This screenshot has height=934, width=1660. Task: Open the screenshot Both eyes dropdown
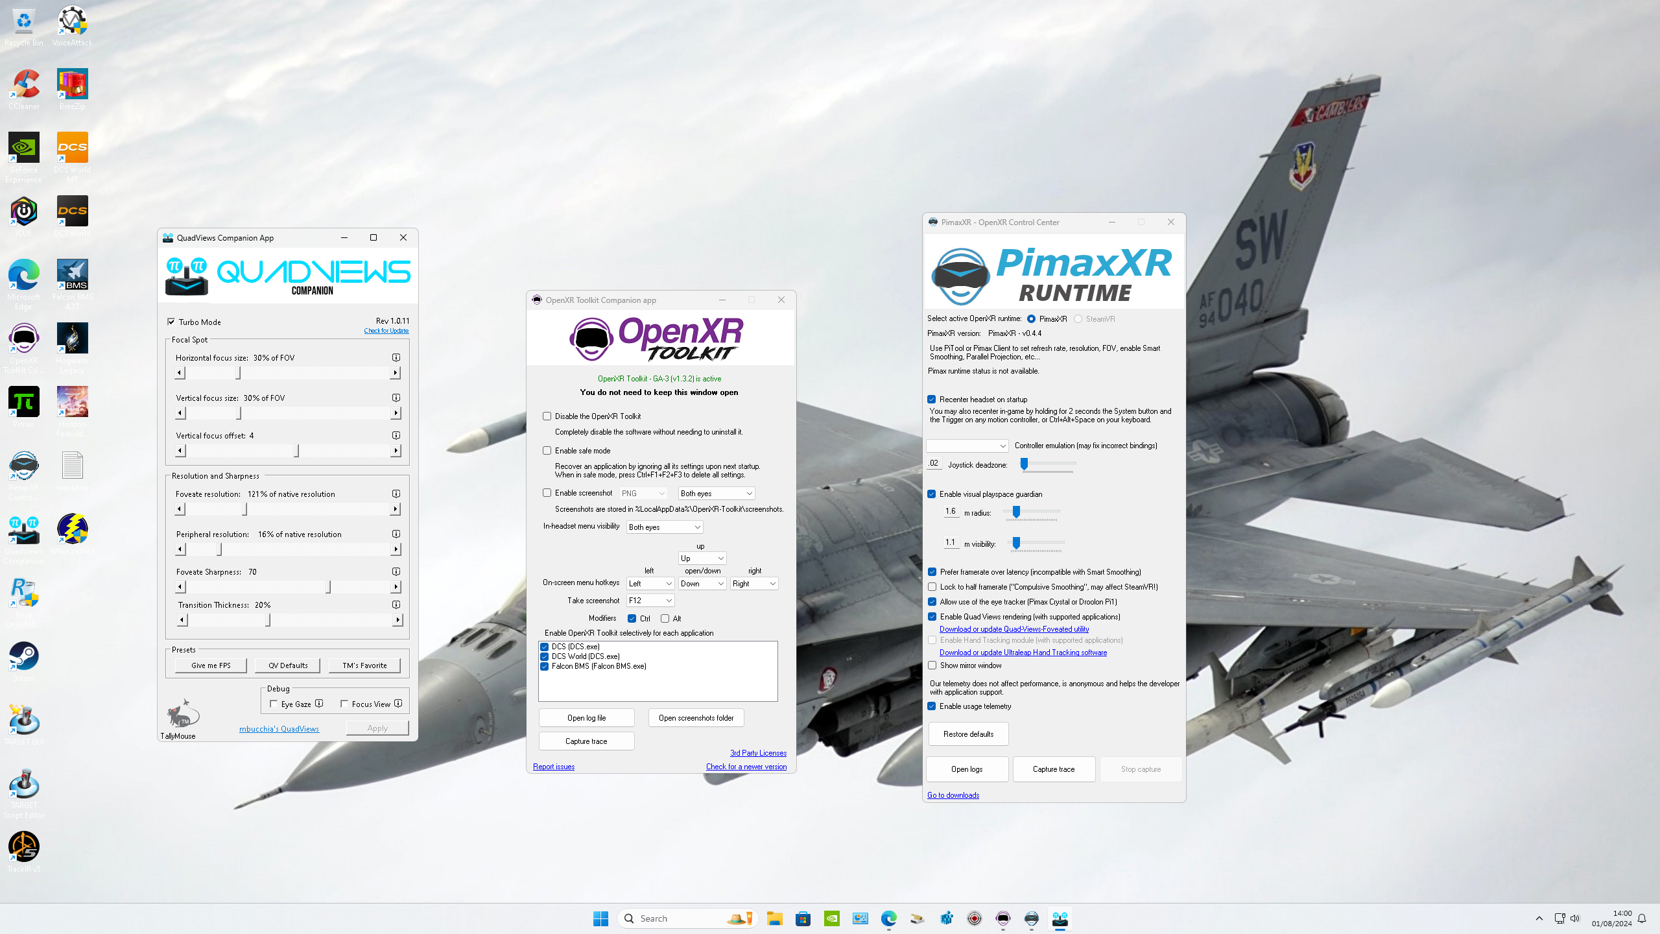[x=717, y=494]
